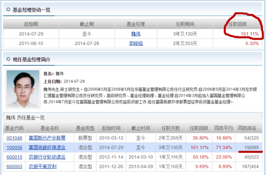This screenshot has height=175, width=266.
Task: Select the ranking 54|329
Action: click(251, 138)
